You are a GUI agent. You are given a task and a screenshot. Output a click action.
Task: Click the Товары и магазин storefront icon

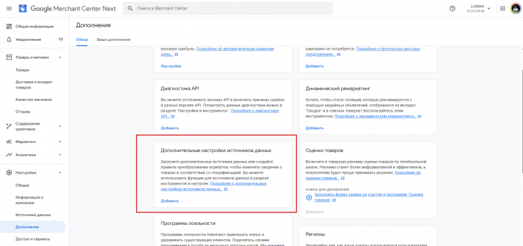point(10,57)
